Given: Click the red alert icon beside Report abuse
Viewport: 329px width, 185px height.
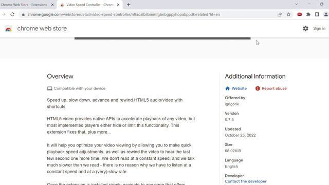Looking at the screenshot, I should [258, 88].
